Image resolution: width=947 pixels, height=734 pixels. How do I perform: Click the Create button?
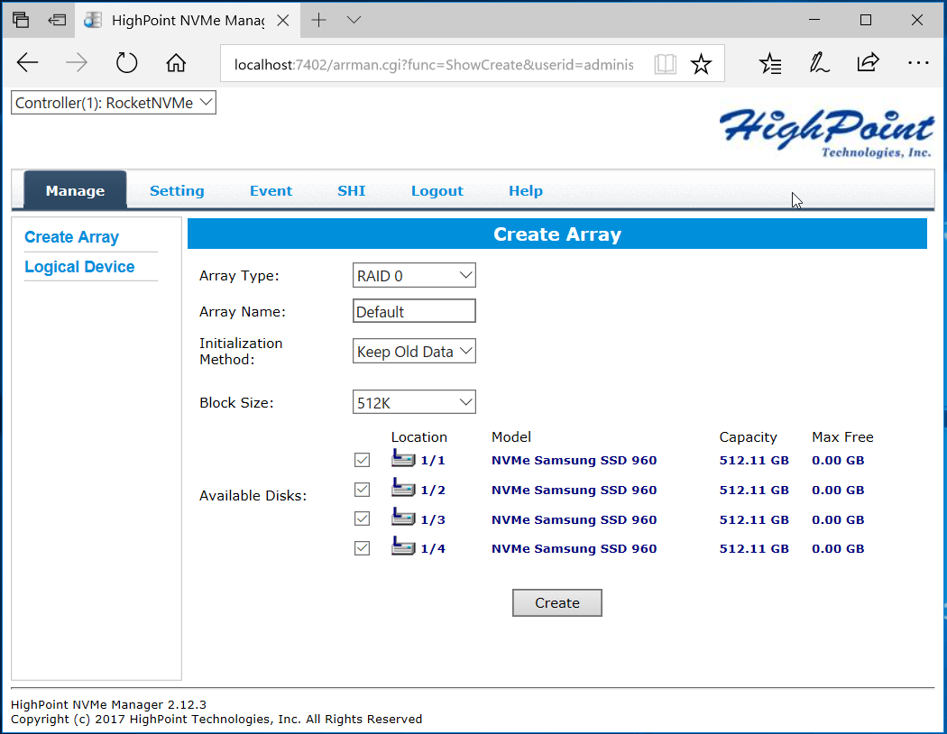coord(556,603)
